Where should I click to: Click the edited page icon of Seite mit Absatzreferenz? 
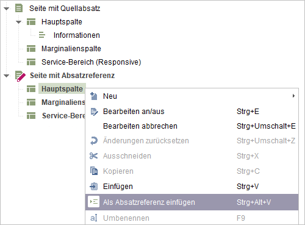(20, 76)
